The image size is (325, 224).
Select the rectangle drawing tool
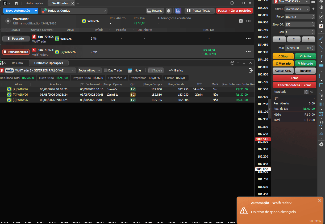tap(321, 85)
